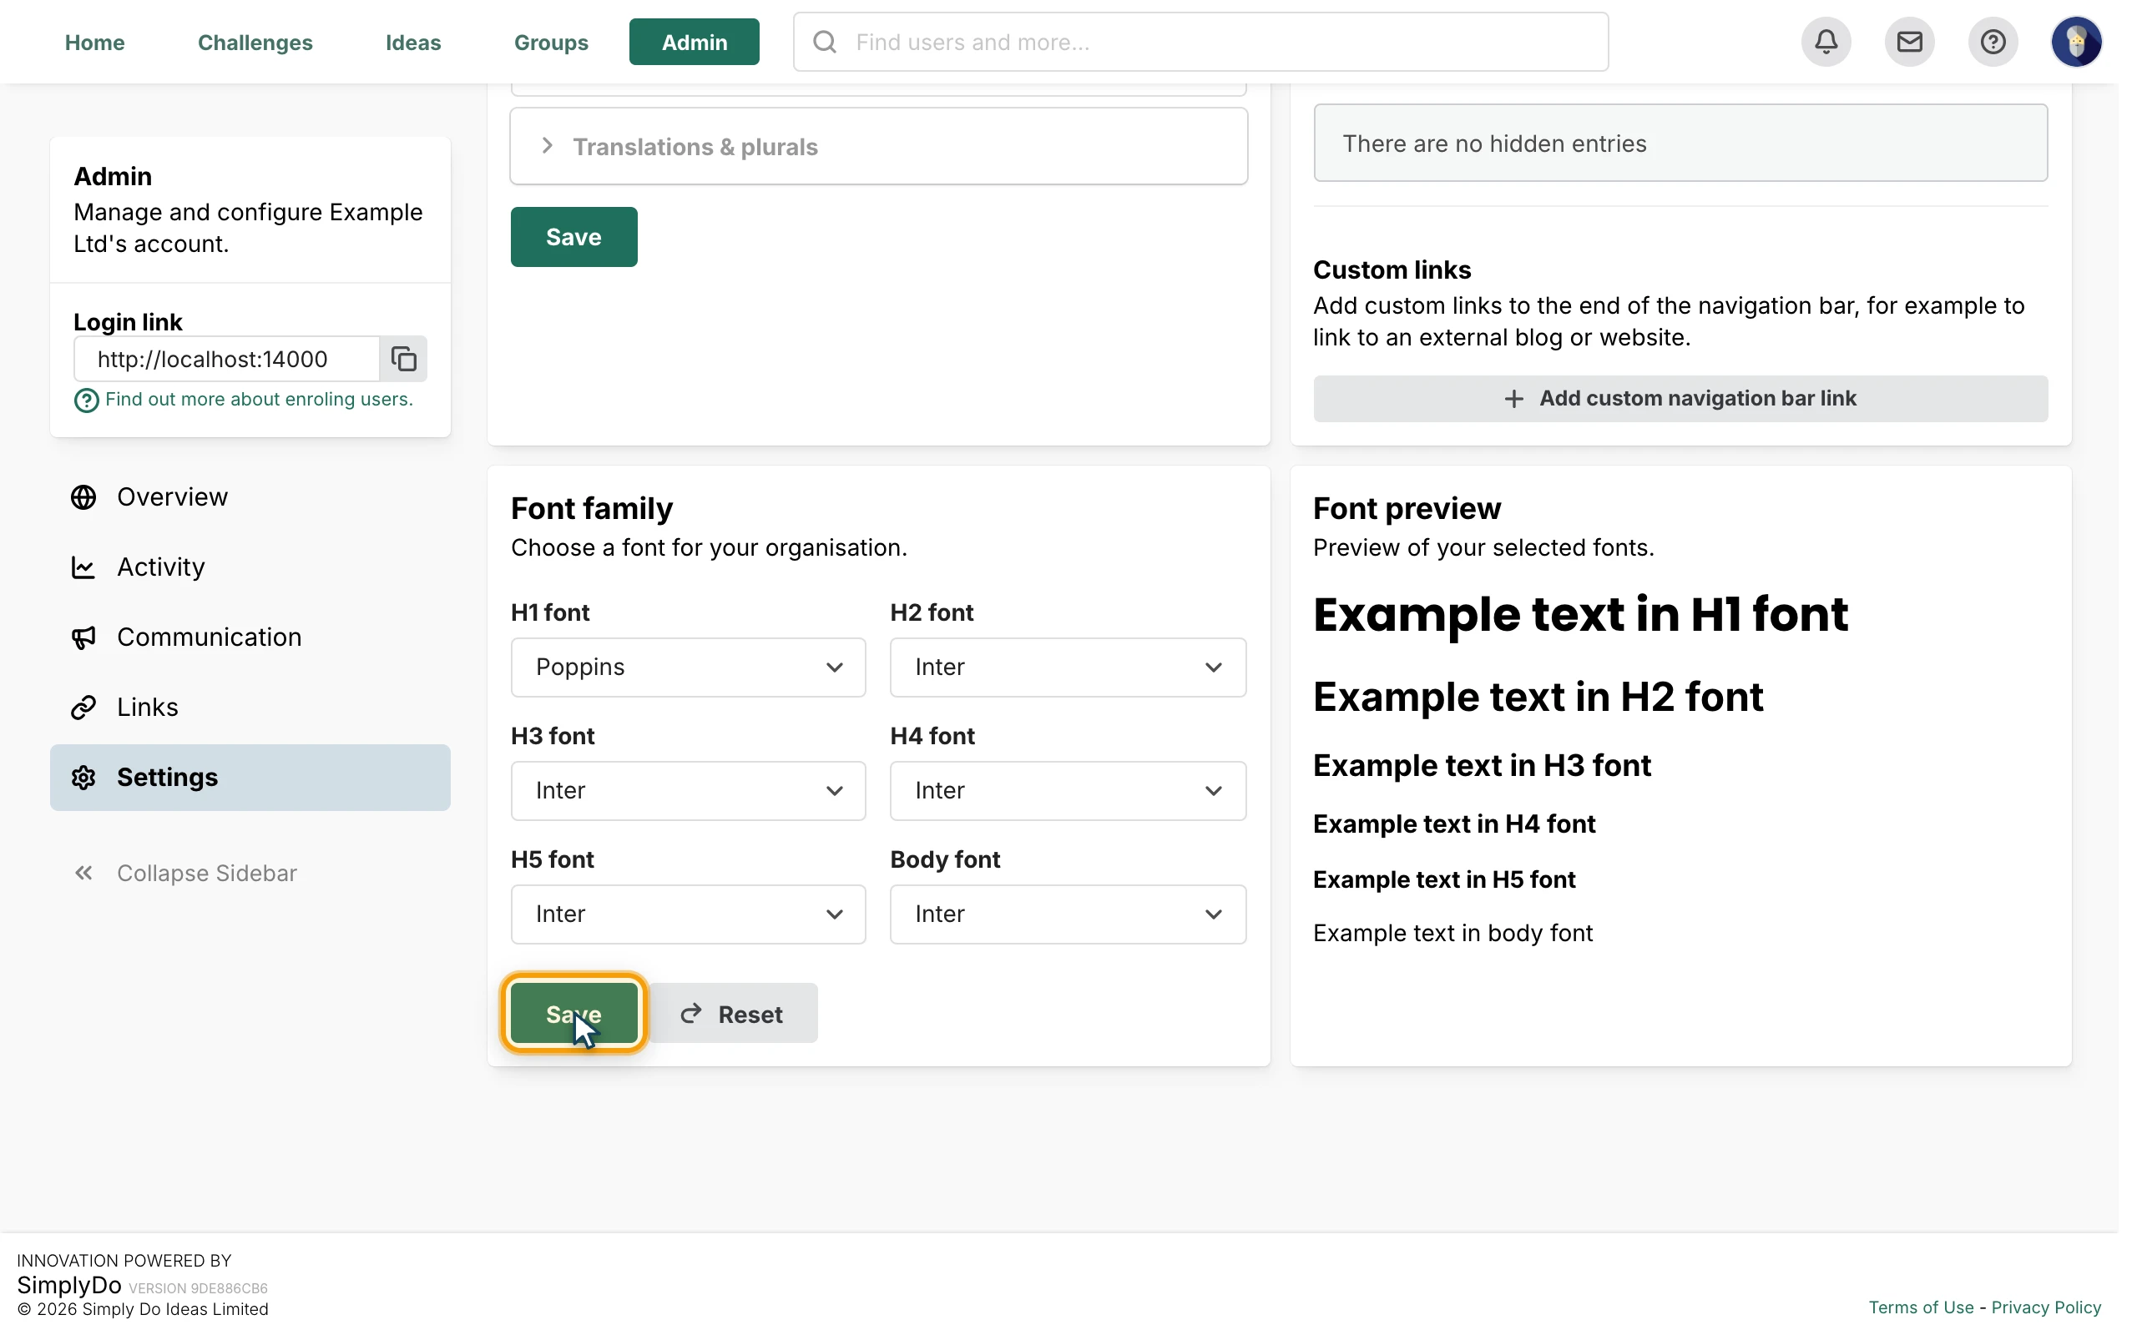Open the notifications bell icon

coord(1826,42)
